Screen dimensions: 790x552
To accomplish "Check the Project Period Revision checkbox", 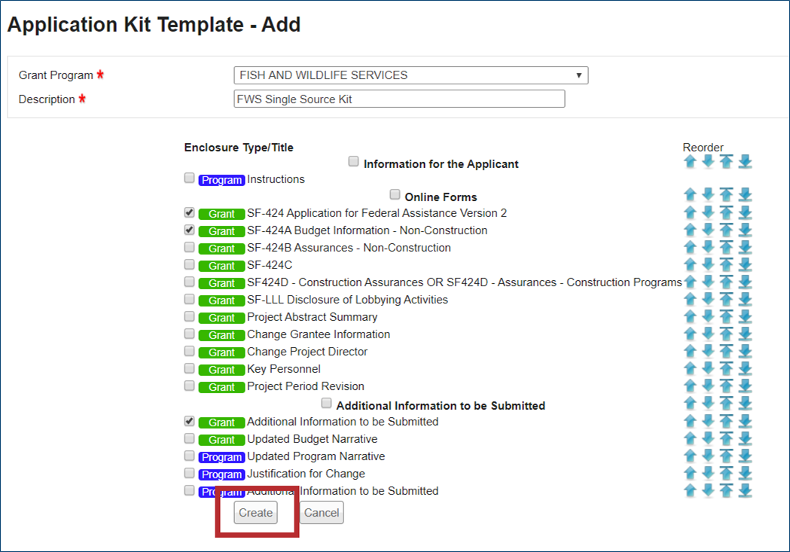I will tap(189, 386).
